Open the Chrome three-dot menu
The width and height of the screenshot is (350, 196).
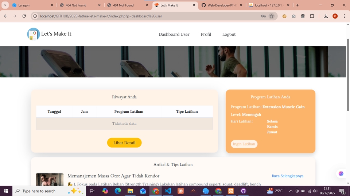[x=344, y=16]
